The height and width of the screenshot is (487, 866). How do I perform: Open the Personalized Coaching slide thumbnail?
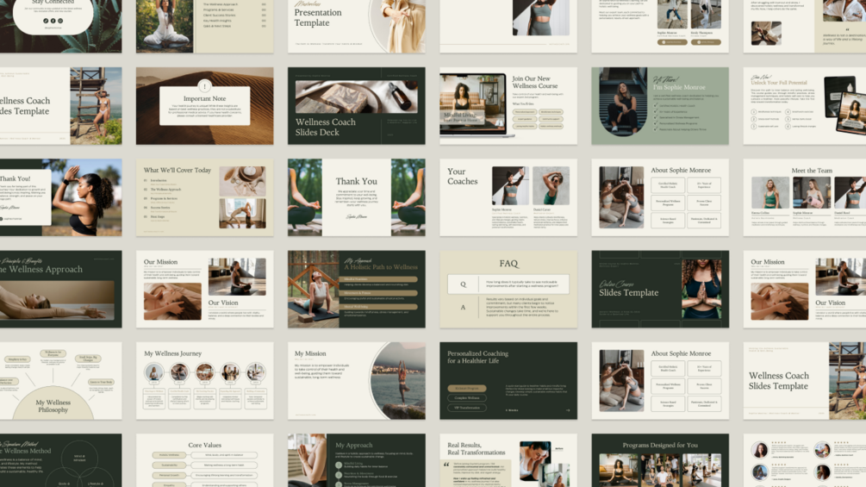508,381
